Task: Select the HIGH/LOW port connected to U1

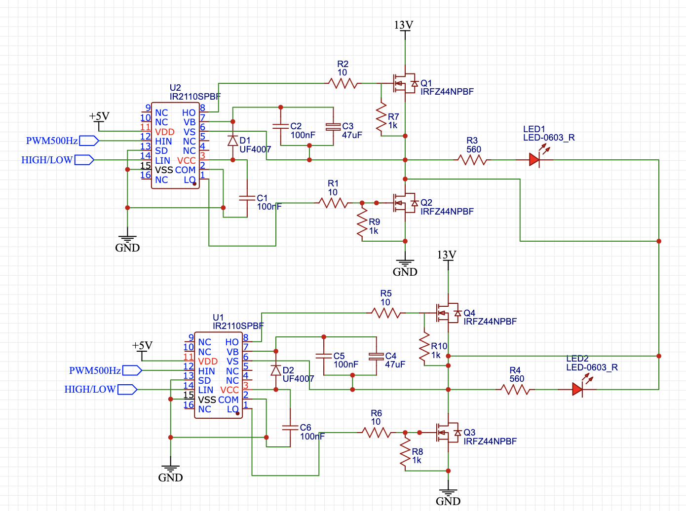Action: pyautogui.click(x=101, y=390)
